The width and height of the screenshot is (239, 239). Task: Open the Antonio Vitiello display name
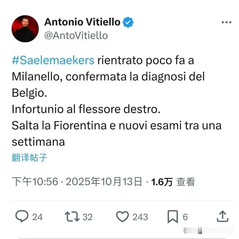click(x=82, y=22)
